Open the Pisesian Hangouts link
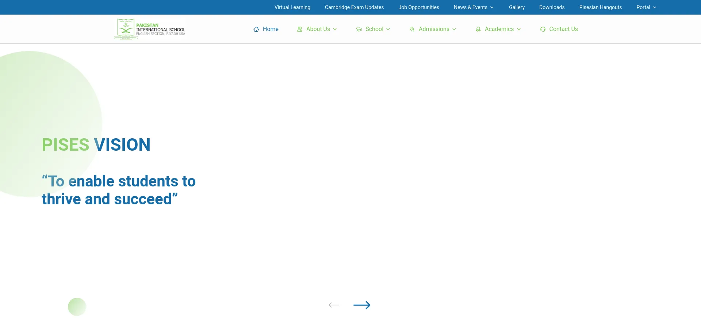This screenshot has width=701, height=324. tap(600, 7)
